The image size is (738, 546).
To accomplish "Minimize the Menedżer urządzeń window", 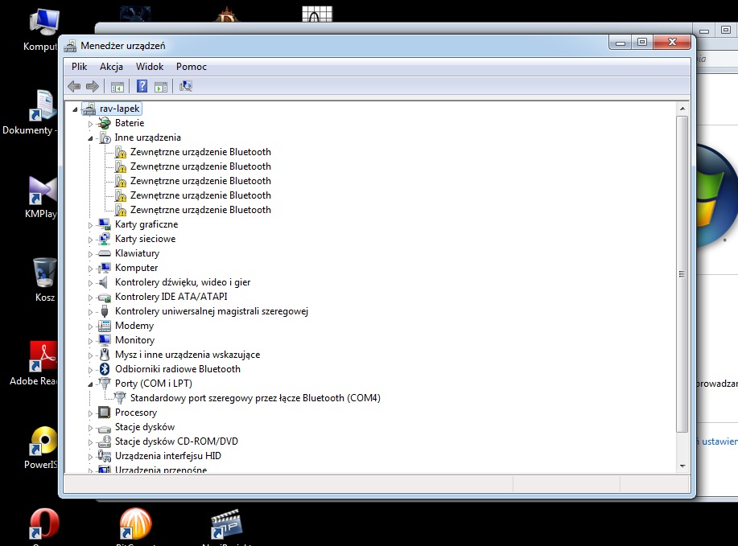I will tap(620, 43).
